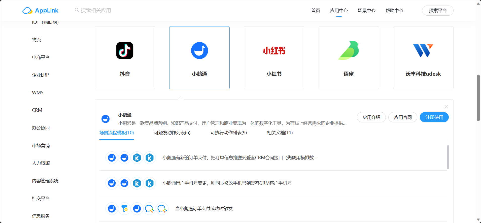This screenshot has height=223, width=481.
Task: Open 帮助中心 in top navigation
Action: point(394,11)
